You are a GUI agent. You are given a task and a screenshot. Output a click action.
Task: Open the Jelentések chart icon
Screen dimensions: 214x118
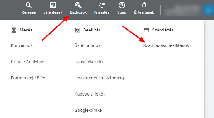[x=53, y=6]
